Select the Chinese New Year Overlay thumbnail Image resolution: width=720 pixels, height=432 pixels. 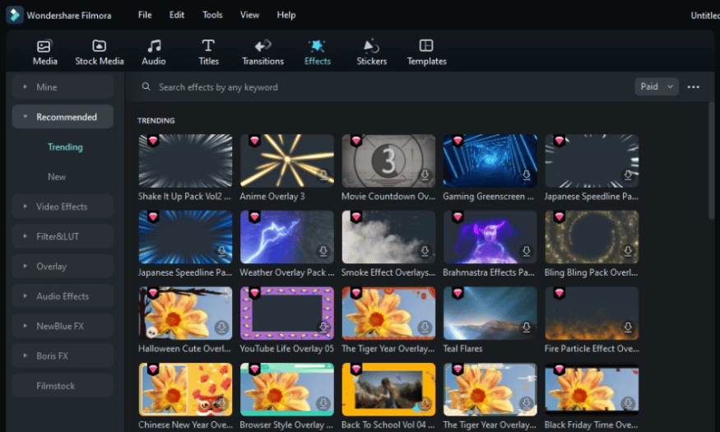coord(185,389)
